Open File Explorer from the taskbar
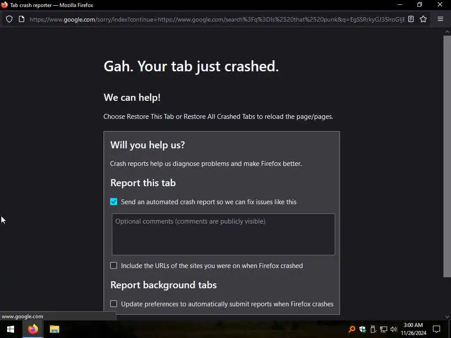This screenshot has height=338, width=451. 54,329
